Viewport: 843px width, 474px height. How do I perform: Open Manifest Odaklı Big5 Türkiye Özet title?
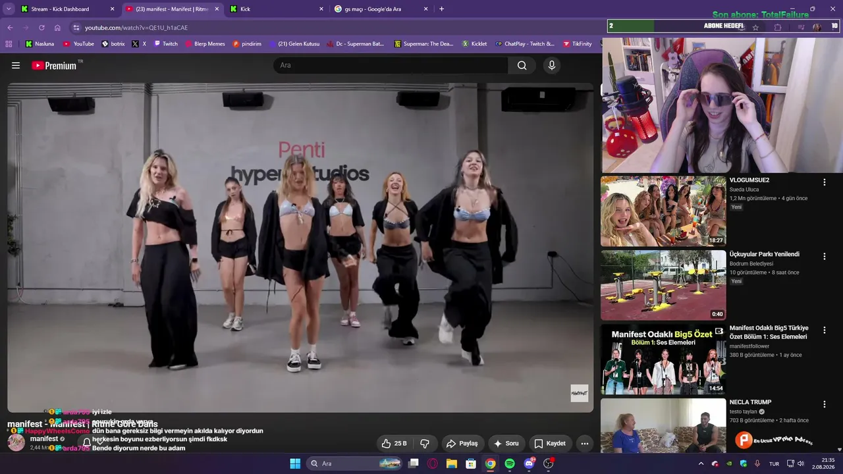pyautogui.click(x=769, y=332)
